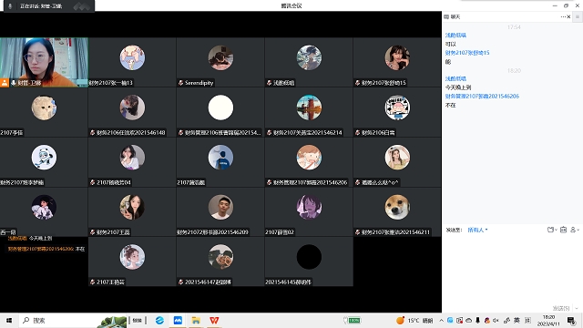Click inside the chat message input area

tap(512, 268)
